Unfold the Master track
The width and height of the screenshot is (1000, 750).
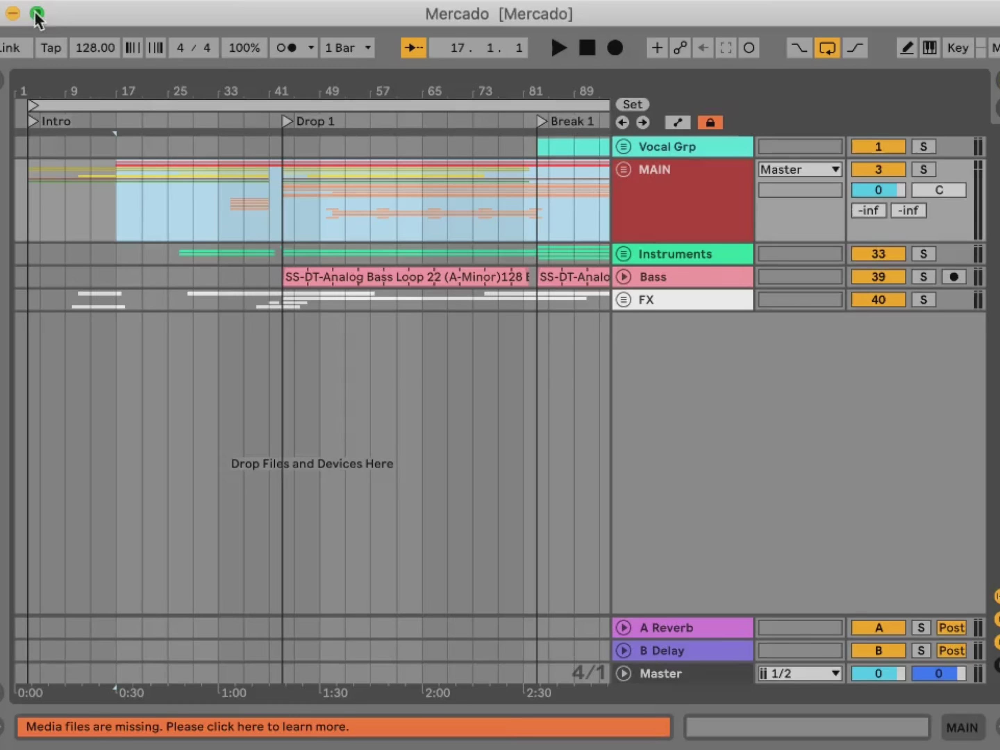coord(623,674)
